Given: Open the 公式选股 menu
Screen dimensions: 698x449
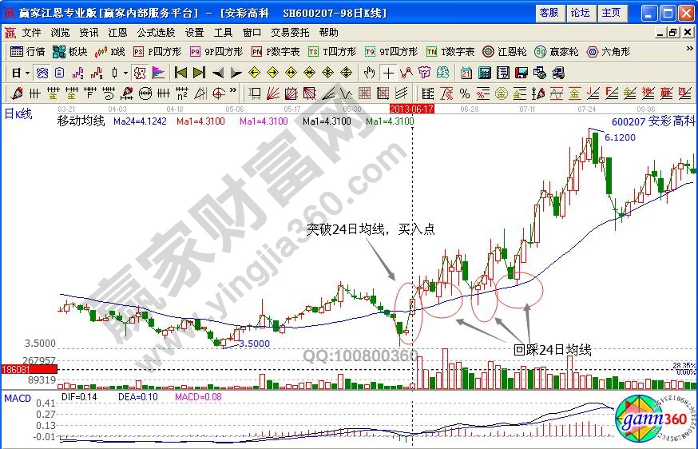Looking at the screenshot, I should coord(156,33).
